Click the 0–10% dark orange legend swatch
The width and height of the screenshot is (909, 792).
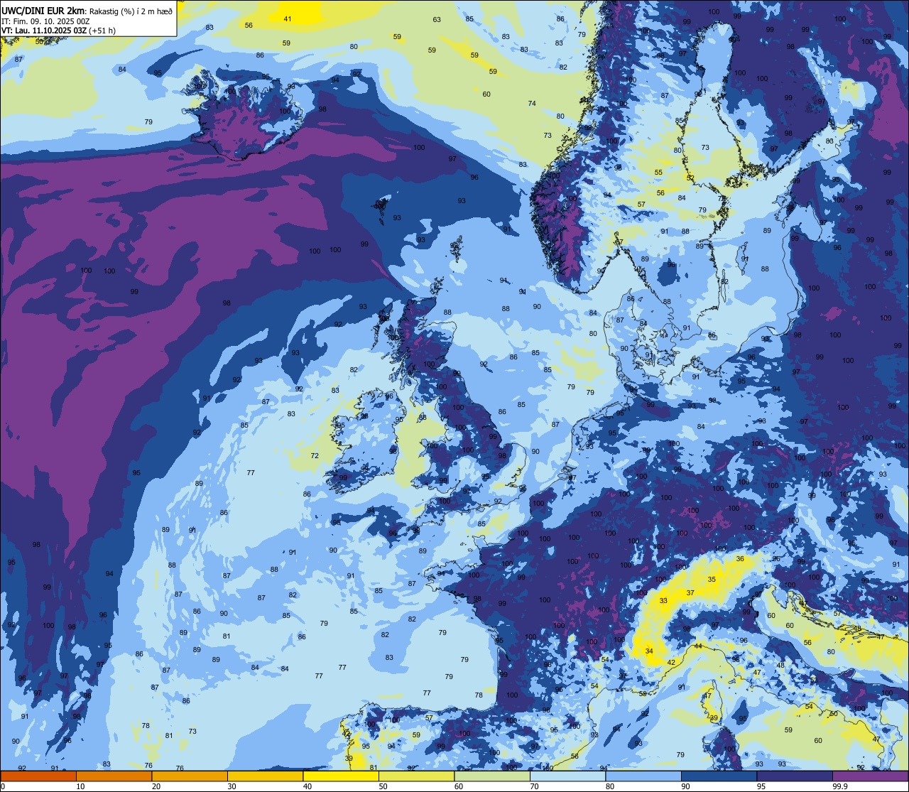pyautogui.click(x=38, y=776)
